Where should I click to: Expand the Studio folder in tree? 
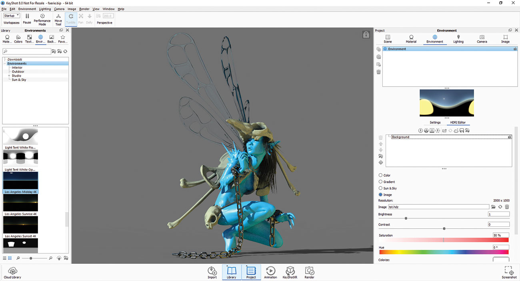click(x=9, y=75)
